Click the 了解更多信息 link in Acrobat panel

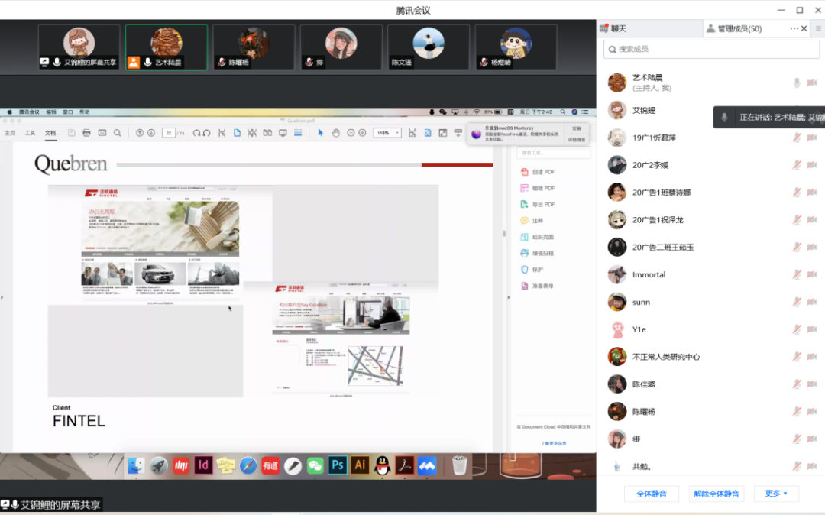coord(554,443)
